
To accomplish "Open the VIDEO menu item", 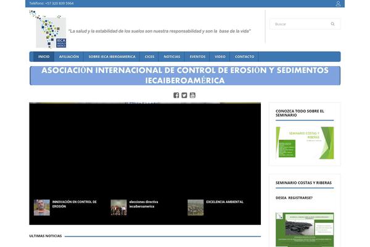I will pyautogui.click(x=220, y=57).
